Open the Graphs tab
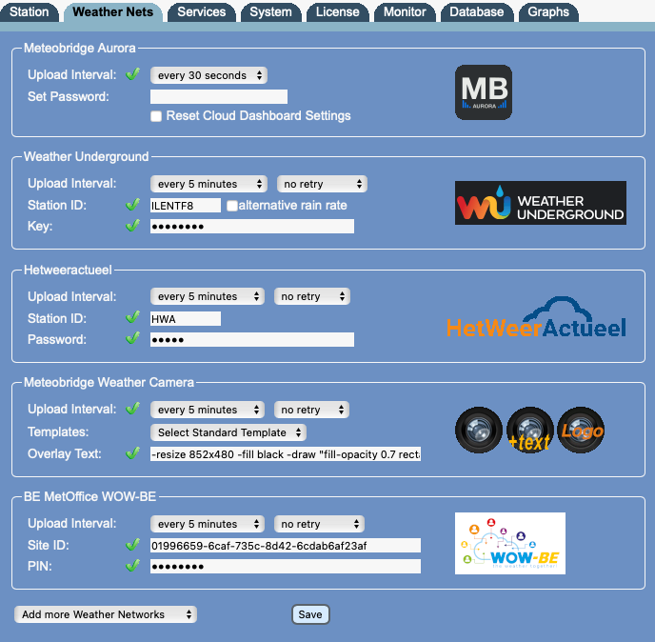655x642 pixels. (548, 12)
